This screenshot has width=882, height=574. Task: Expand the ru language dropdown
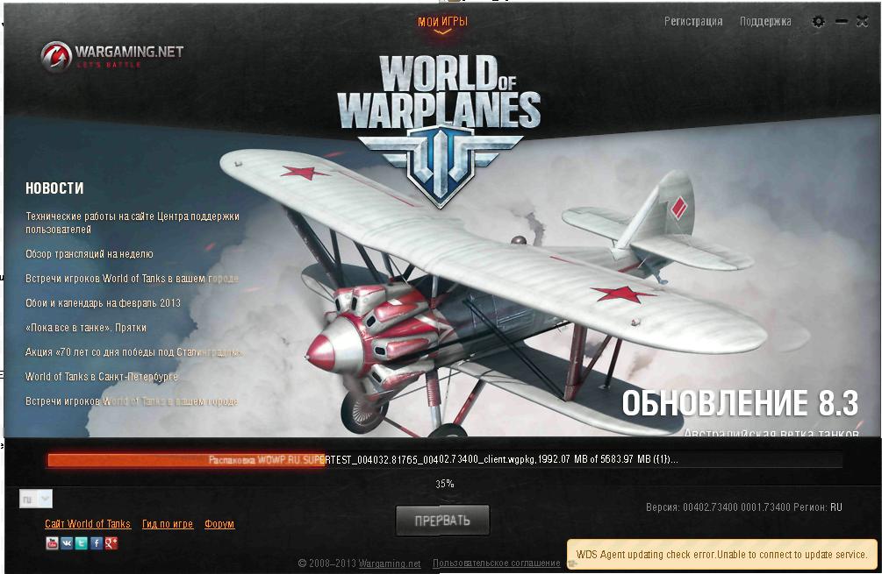pos(35,499)
